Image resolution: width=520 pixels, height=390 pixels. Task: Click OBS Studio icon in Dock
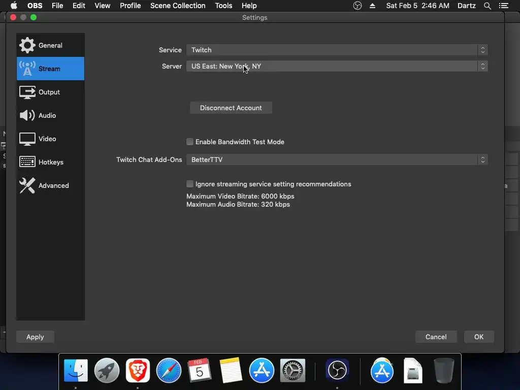[x=337, y=370]
